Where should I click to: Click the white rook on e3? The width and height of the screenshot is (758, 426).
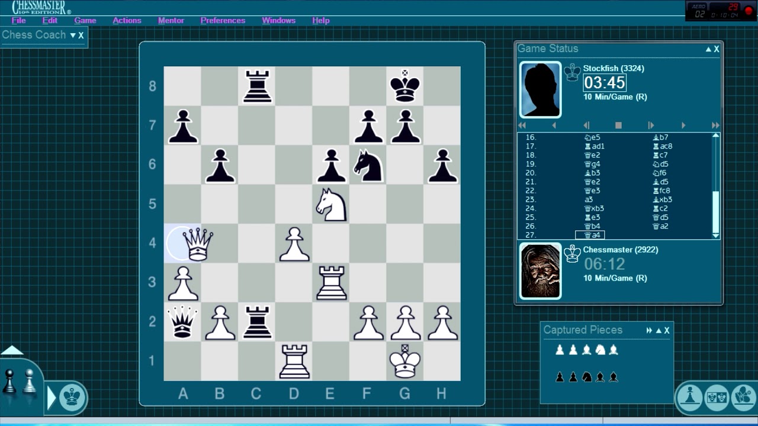point(331,283)
